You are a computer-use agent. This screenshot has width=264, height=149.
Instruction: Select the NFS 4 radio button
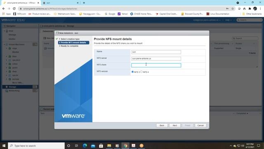141,72
